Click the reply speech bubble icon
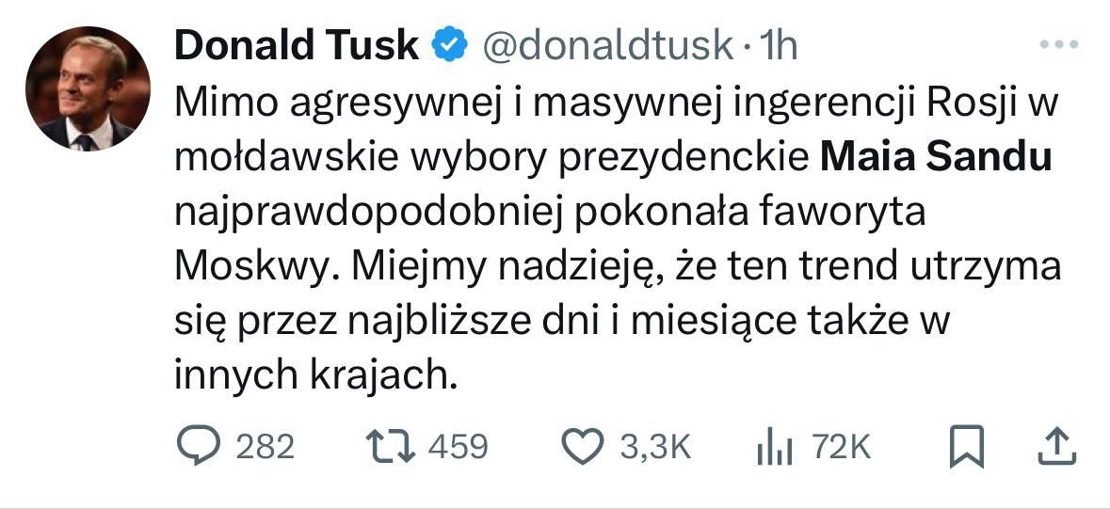 click(198, 446)
